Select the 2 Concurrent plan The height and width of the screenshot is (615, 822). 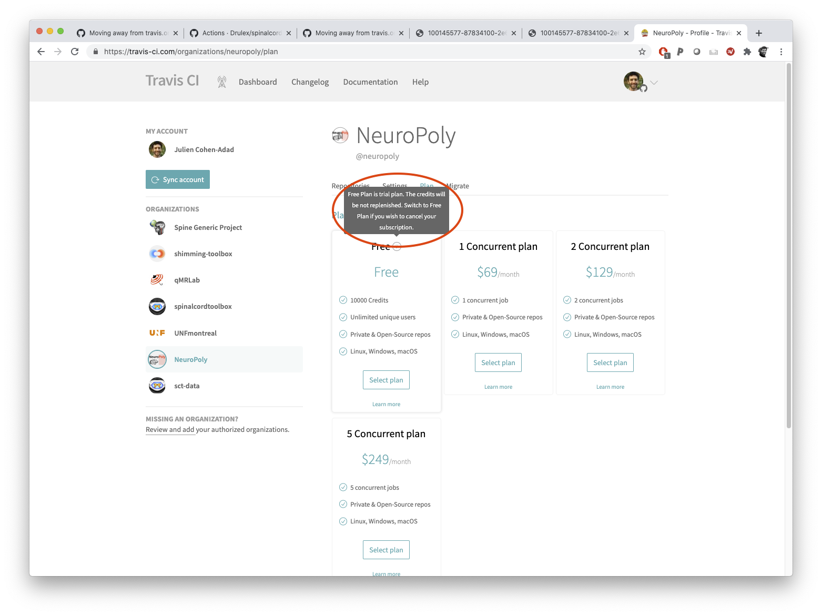(610, 362)
